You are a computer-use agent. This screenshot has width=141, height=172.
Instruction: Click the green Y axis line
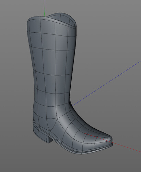tap(44, 8)
